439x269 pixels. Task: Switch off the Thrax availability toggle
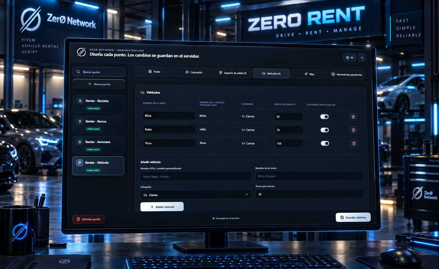point(325,143)
